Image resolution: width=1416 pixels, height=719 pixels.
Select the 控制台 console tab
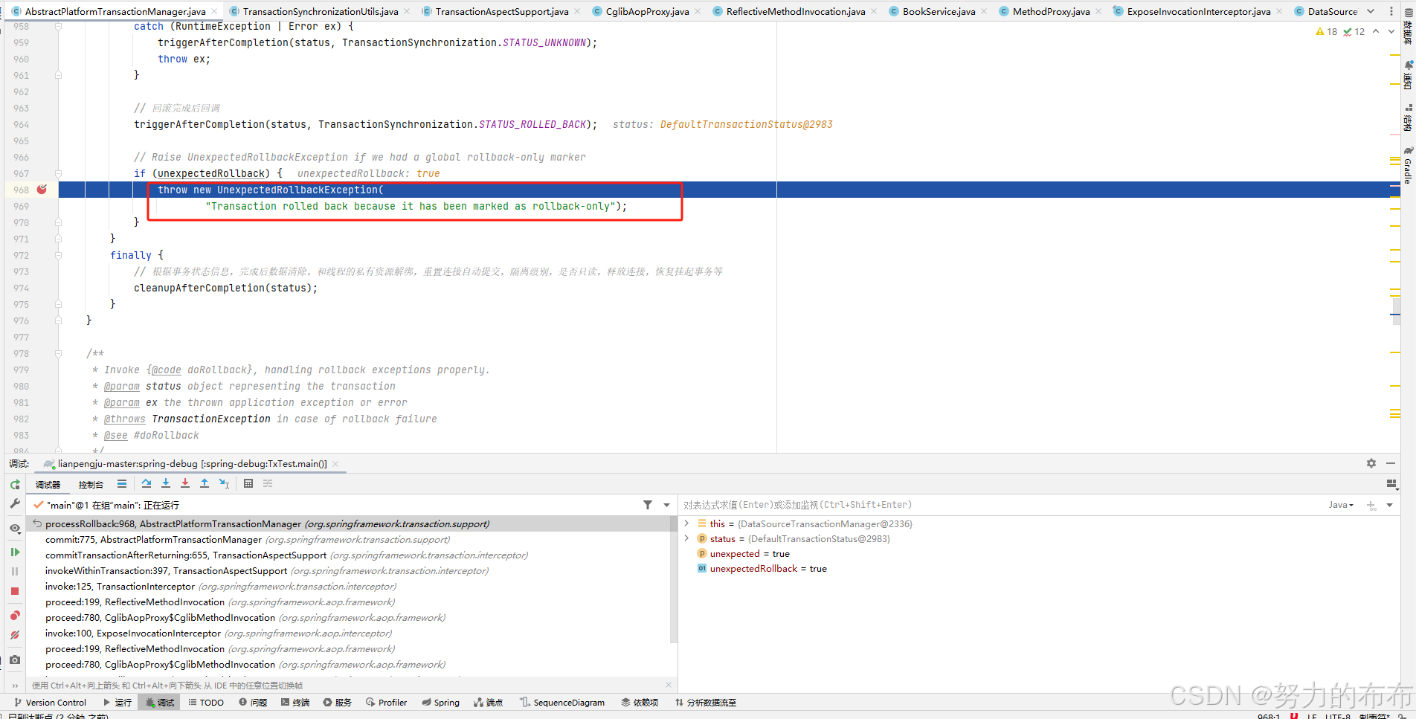point(91,484)
